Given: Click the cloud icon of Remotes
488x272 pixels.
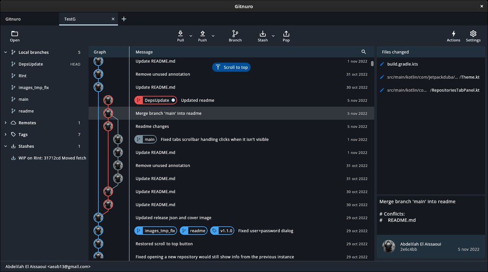Looking at the screenshot, I should coord(13,123).
